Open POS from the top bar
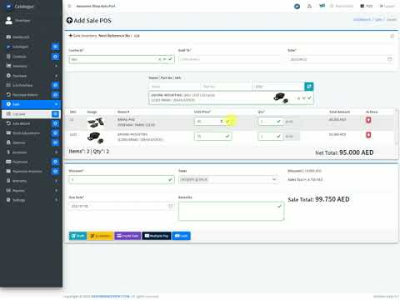Image resolution: width=400 pixels, height=300 pixels. [x=367, y=6]
